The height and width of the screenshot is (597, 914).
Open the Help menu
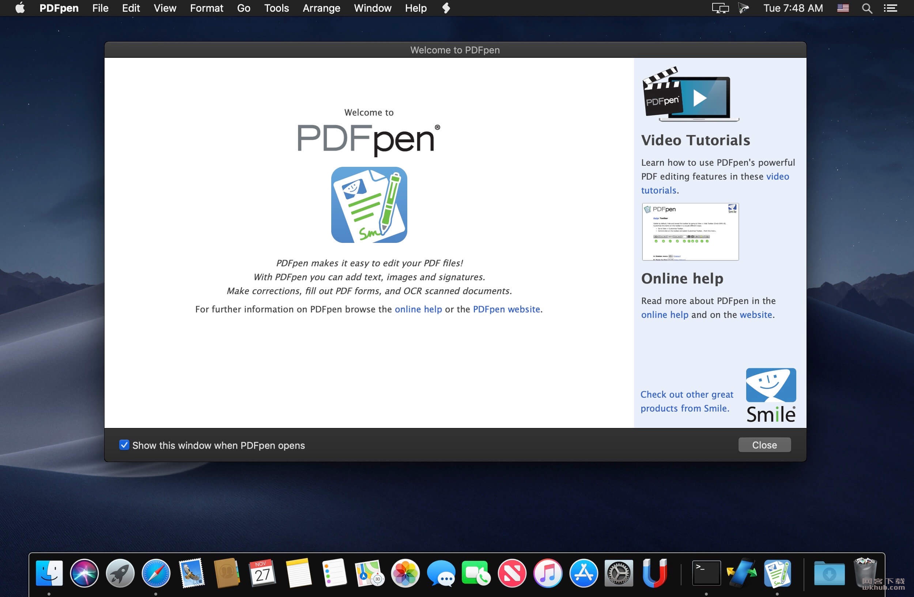pos(416,8)
